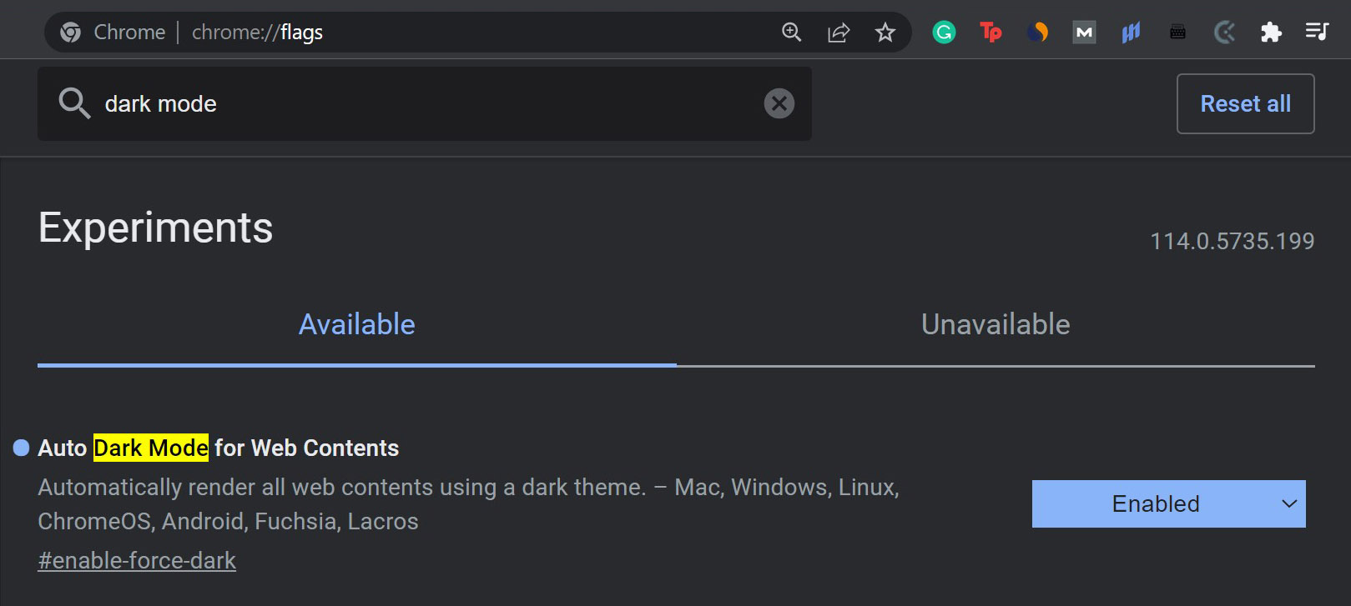Open the Enabled dropdown for Auto Dark Mode
Screen dimensions: 1351x606
1168,503
